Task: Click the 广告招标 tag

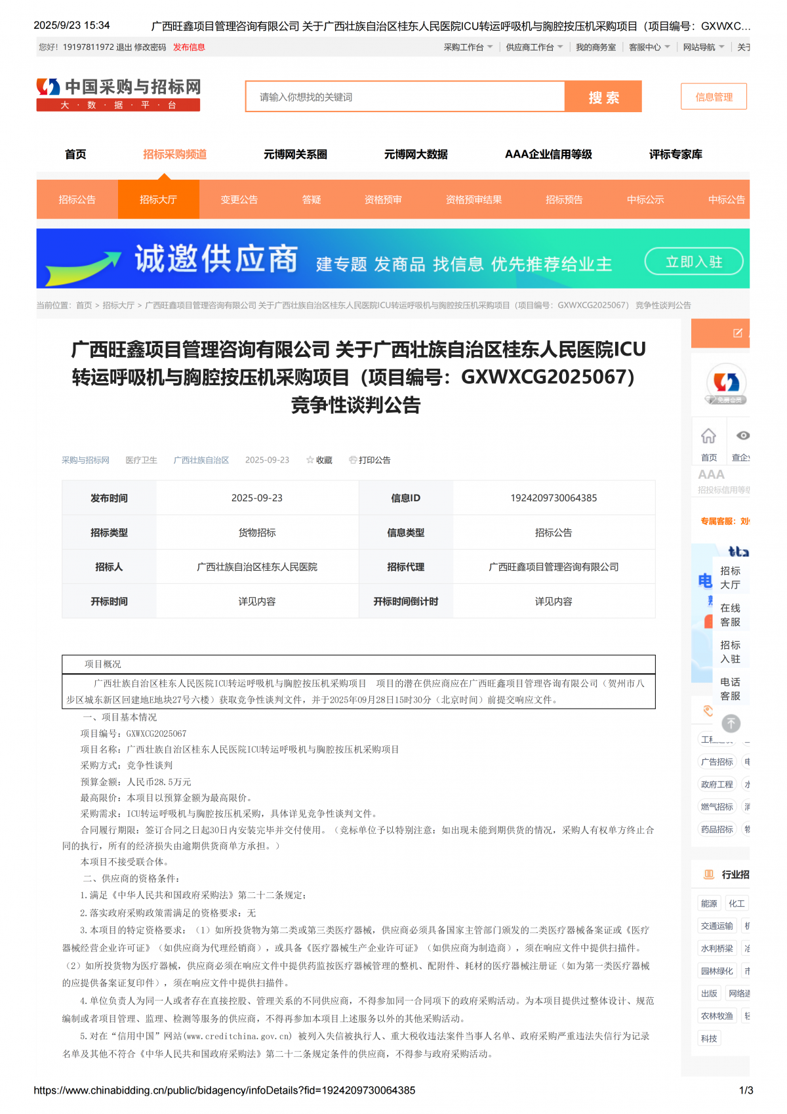Action: tap(717, 762)
